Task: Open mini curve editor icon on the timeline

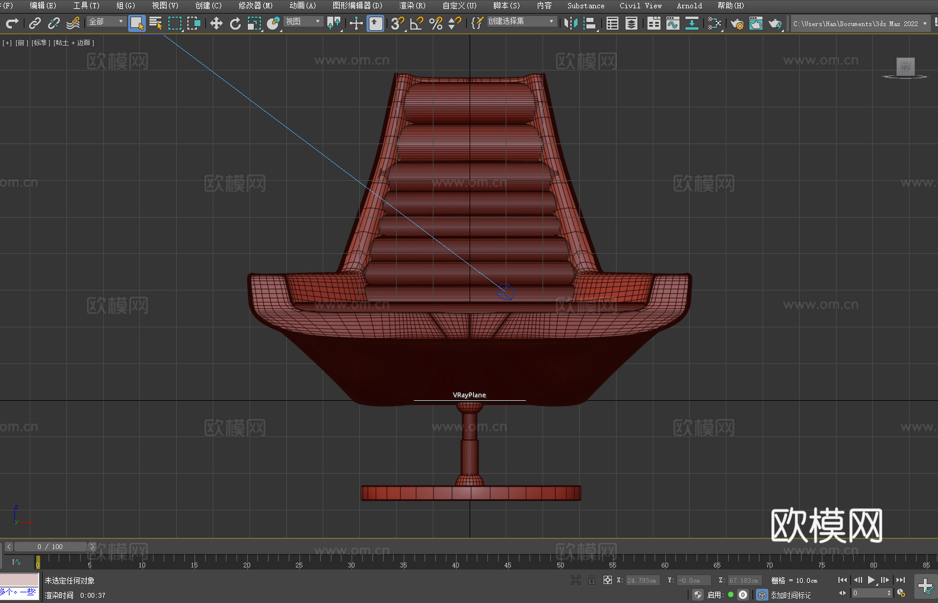Action: point(17,561)
